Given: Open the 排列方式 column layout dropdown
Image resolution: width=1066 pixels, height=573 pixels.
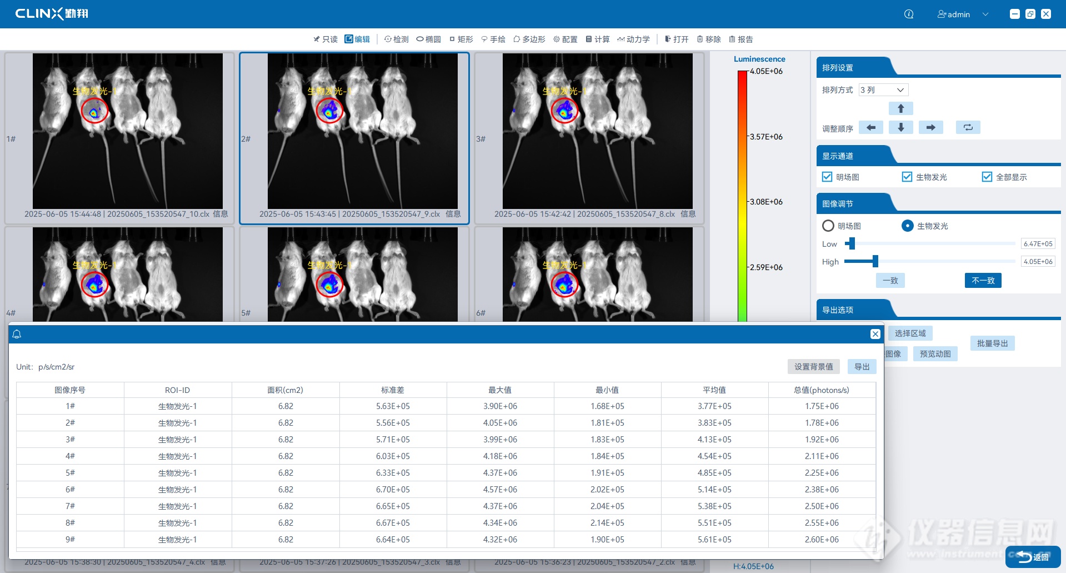Looking at the screenshot, I should tap(883, 90).
